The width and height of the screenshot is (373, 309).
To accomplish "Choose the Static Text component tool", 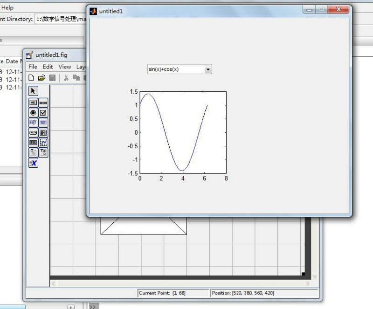I will [x=43, y=123].
